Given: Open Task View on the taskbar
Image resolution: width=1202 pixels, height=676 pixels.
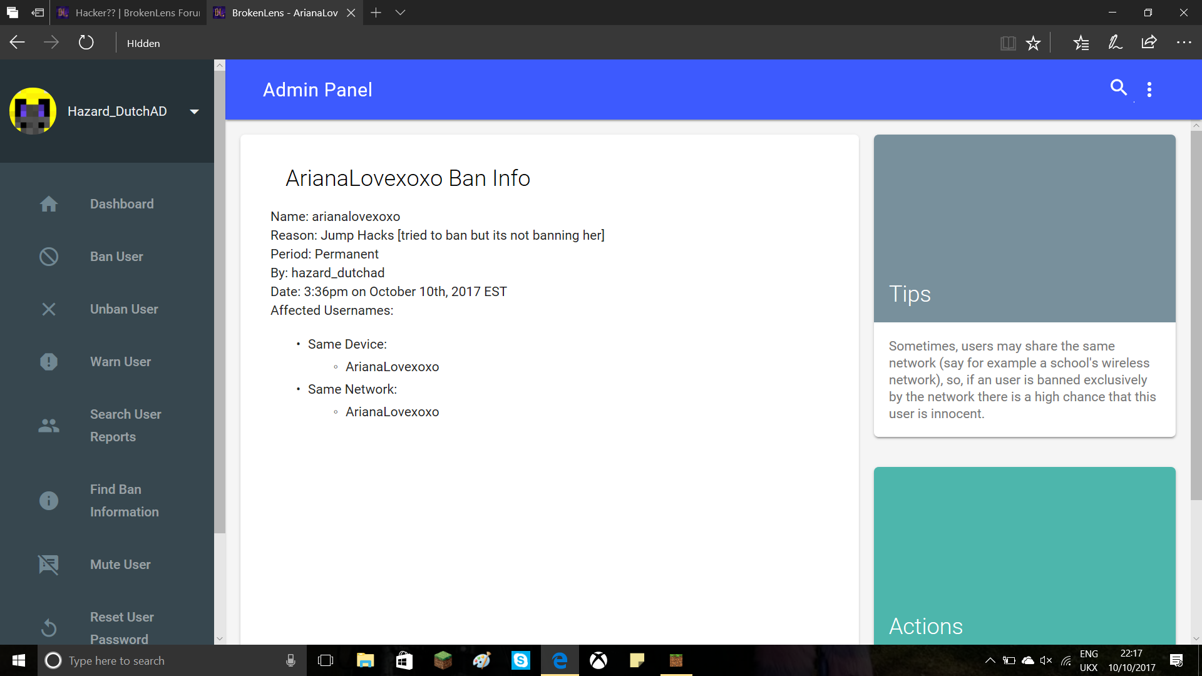Looking at the screenshot, I should click(x=326, y=660).
